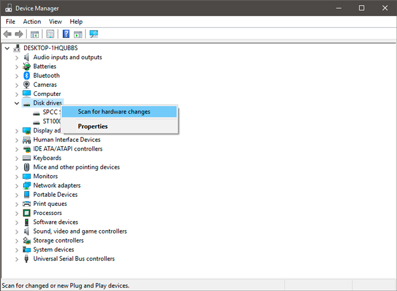Click the Disk drives category icon
Image resolution: width=397 pixels, height=291 pixels.
click(26, 103)
